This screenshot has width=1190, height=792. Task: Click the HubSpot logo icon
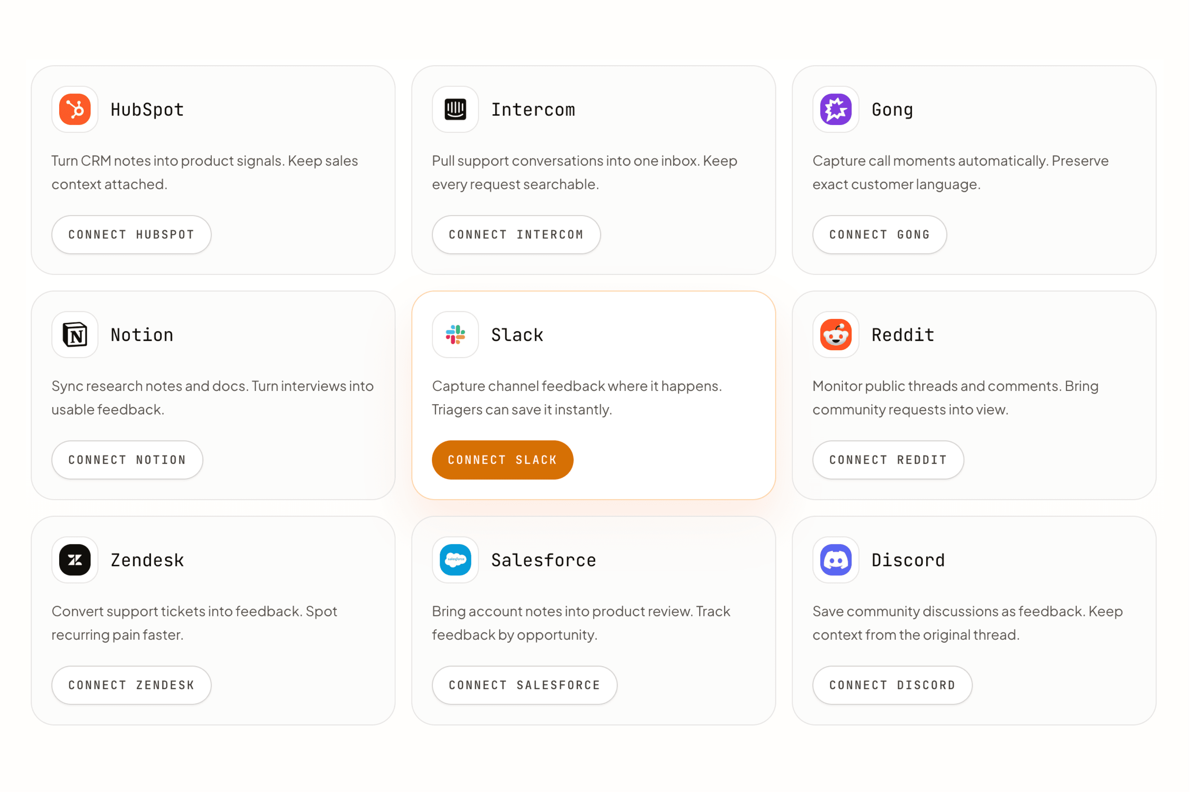[75, 109]
